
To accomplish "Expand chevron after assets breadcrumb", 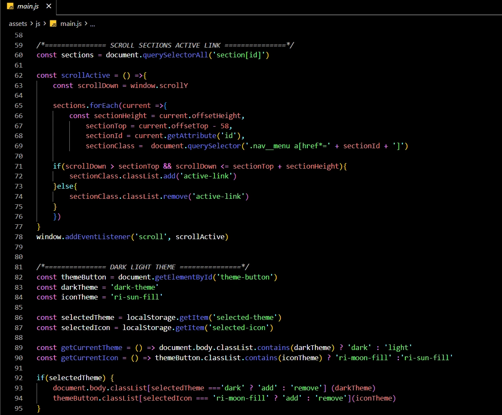I will (31, 23).
